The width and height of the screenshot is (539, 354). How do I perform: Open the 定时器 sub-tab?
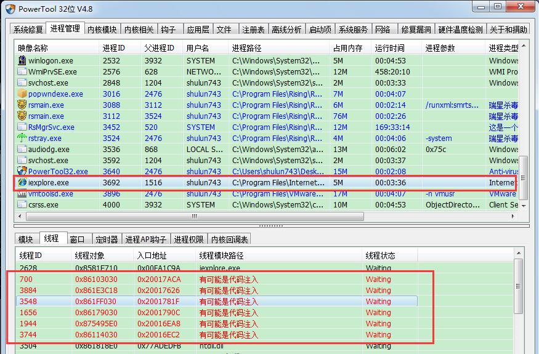[107, 239]
